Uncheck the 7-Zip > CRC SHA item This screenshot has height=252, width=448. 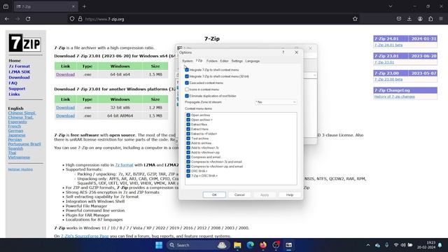tap(188, 176)
